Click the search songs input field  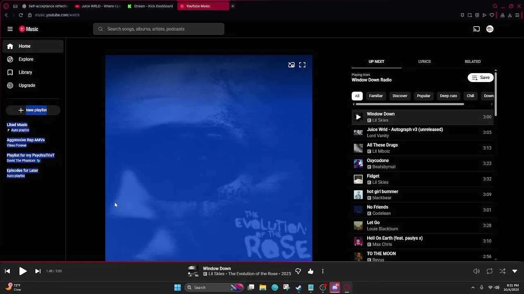click(x=159, y=29)
